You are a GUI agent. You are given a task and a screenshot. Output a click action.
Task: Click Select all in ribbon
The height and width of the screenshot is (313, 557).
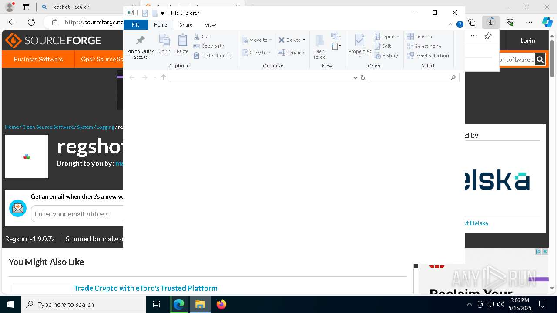tap(421, 37)
